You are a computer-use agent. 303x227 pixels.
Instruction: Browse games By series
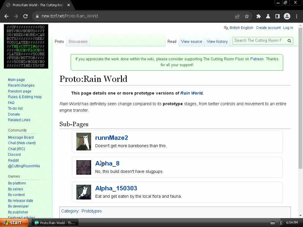click(x=15, y=189)
